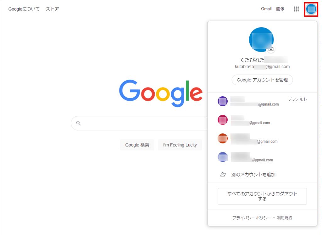
Task: Click the large blue profile picture
Action: 261,40
